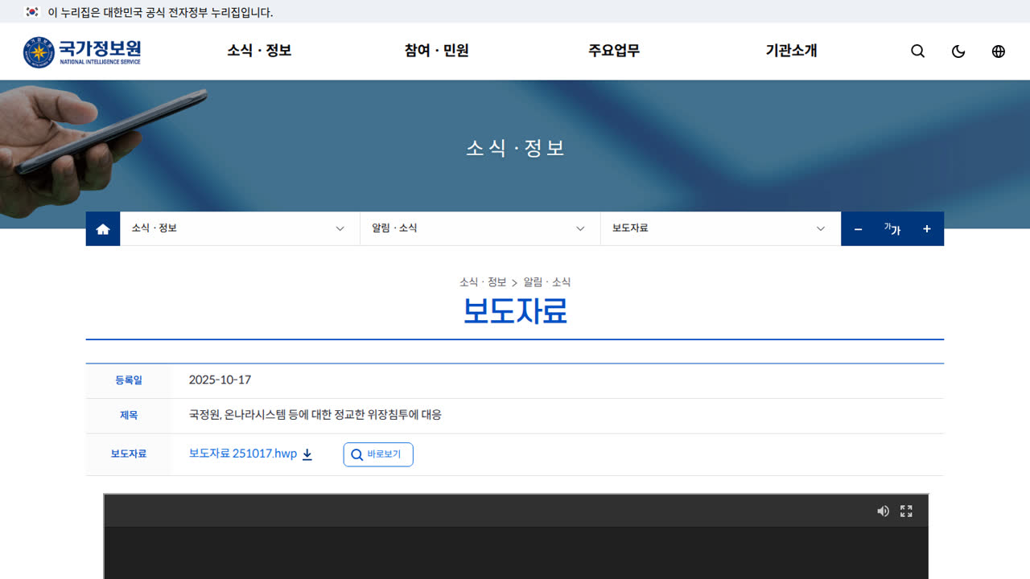Click the 바로보기 preview button
Viewport: 1030px width, 579px height.
[x=378, y=454]
